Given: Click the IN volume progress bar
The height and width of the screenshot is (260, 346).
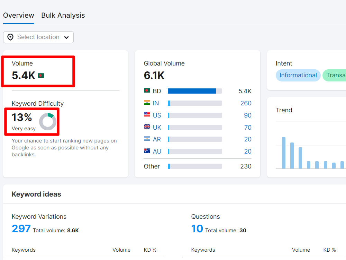Looking at the screenshot, I should click(x=195, y=103).
